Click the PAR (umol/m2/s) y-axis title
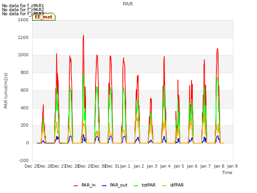 (6, 90)
